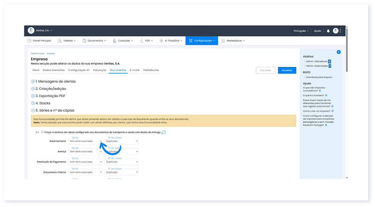The image size is (375, 207).
Task: Open 'Download para arquivo' link
Action: click(x=318, y=77)
